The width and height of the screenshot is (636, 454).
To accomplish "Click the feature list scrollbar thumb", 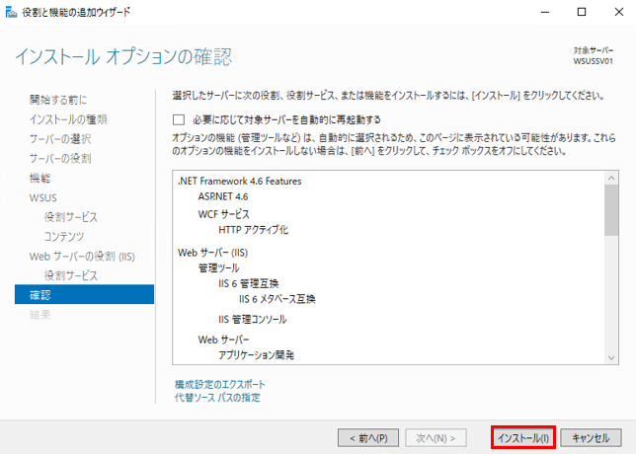I will (x=611, y=210).
